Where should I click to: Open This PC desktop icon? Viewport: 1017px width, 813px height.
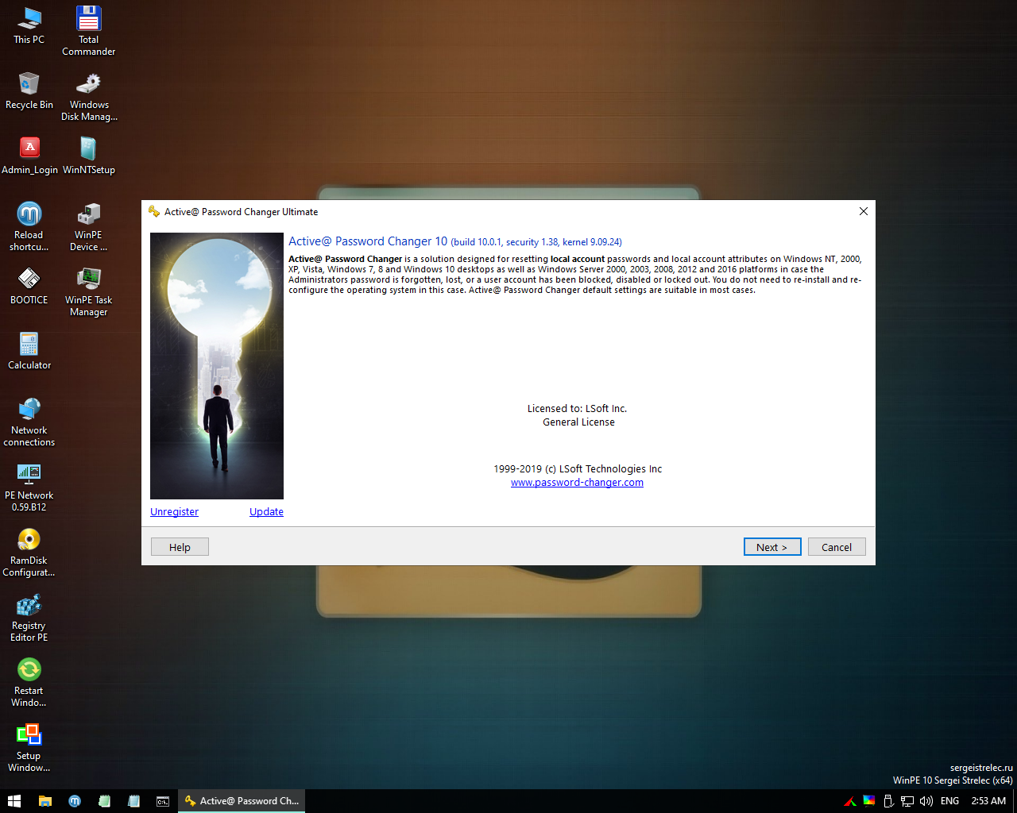tap(29, 25)
